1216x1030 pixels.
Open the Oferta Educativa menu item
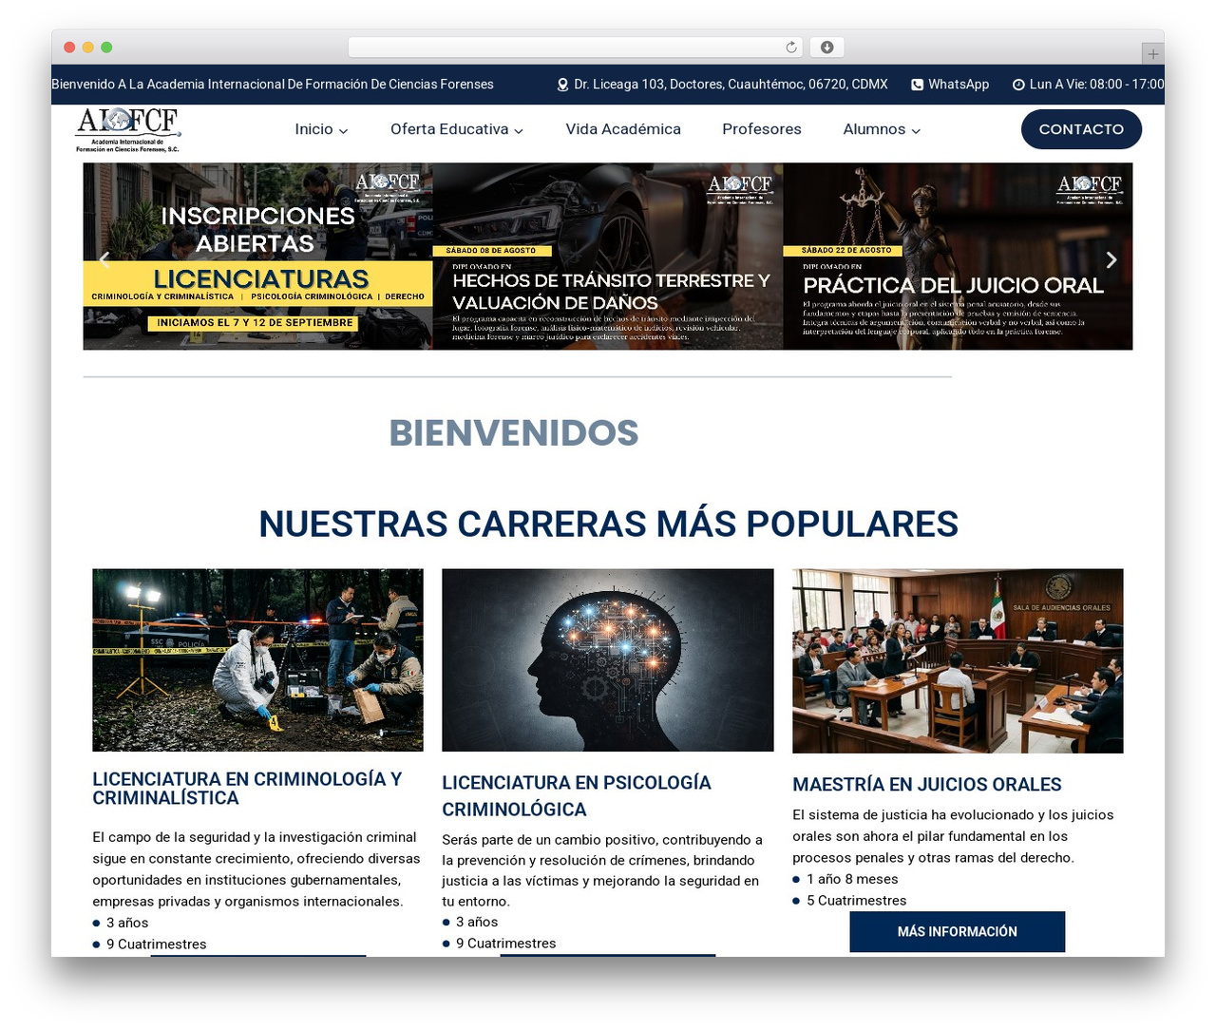[x=449, y=129]
